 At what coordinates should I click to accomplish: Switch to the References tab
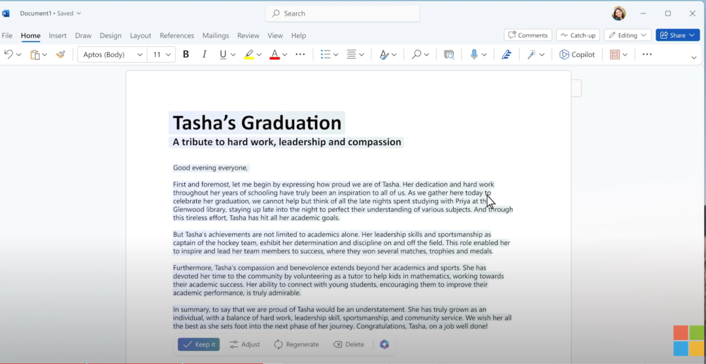point(176,36)
